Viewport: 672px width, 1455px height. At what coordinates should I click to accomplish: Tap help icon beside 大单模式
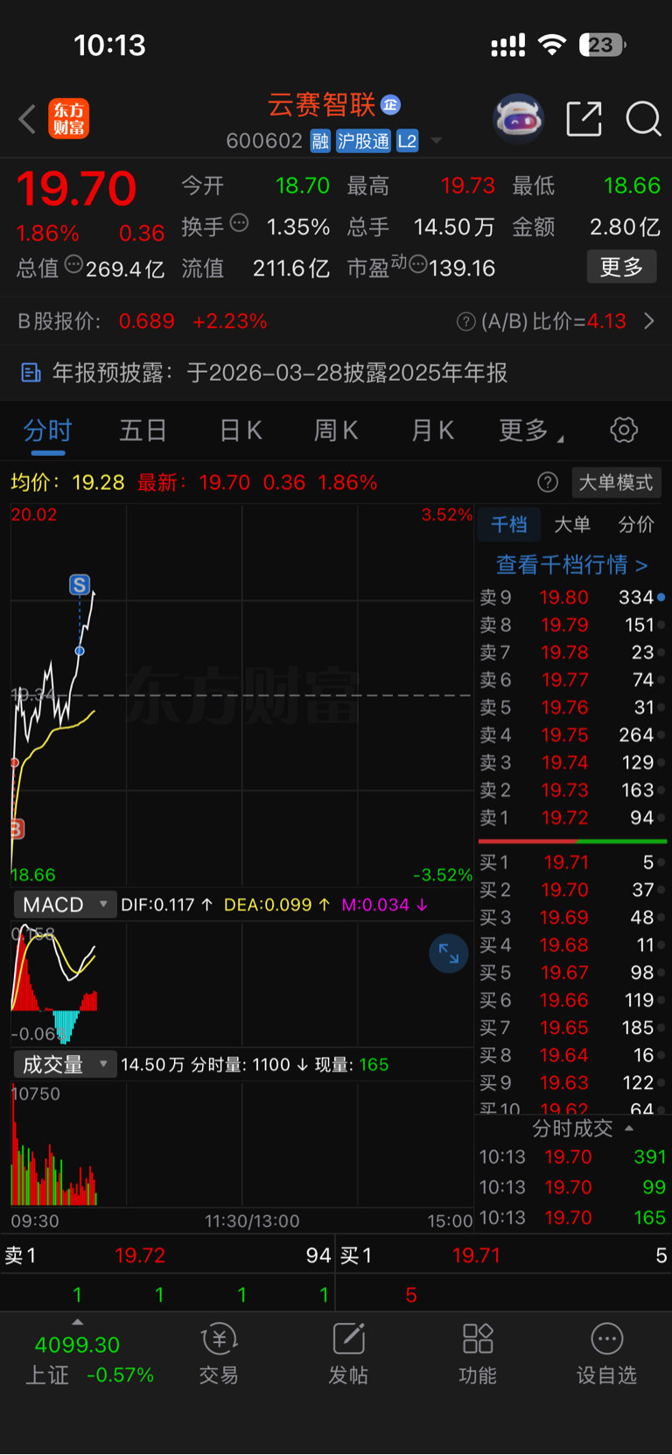pos(548,482)
